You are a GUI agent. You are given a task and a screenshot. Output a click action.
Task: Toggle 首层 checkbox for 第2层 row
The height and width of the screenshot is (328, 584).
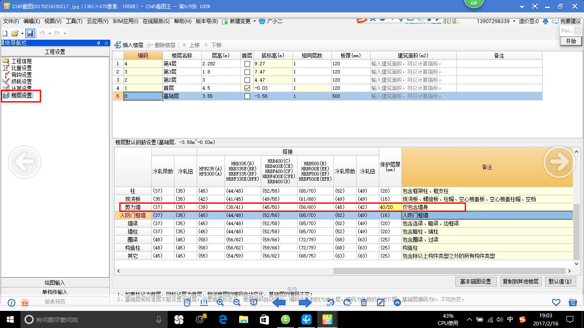(247, 80)
